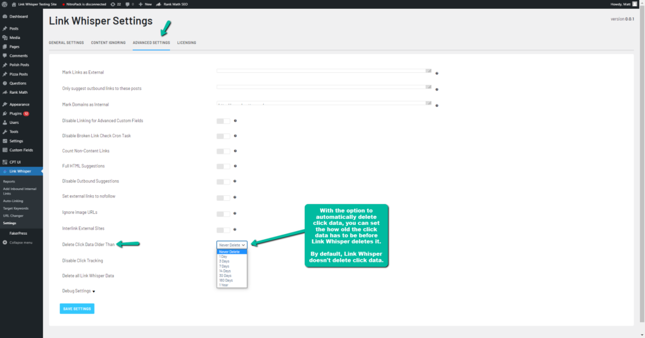
Task: Open Reports in Link Whisper submenu
Action: click(x=9, y=181)
